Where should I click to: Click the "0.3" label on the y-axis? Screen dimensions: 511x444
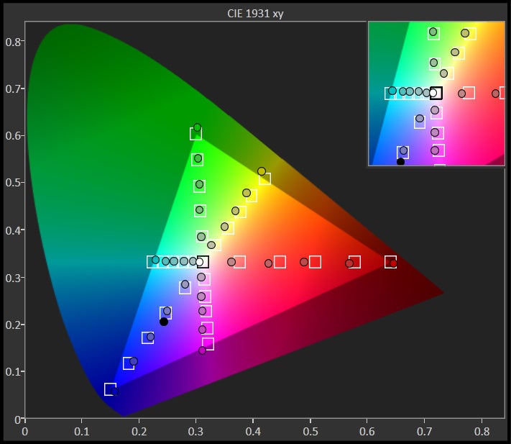click(x=13, y=278)
